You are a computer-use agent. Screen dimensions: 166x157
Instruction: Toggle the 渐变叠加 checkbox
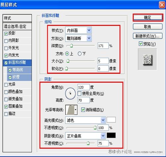click(x=6, y=99)
